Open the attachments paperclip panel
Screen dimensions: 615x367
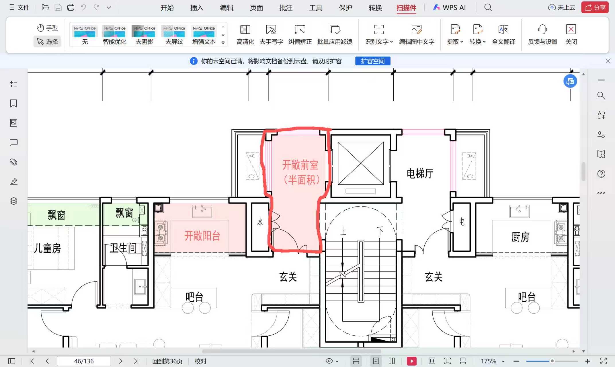coord(13,162)
